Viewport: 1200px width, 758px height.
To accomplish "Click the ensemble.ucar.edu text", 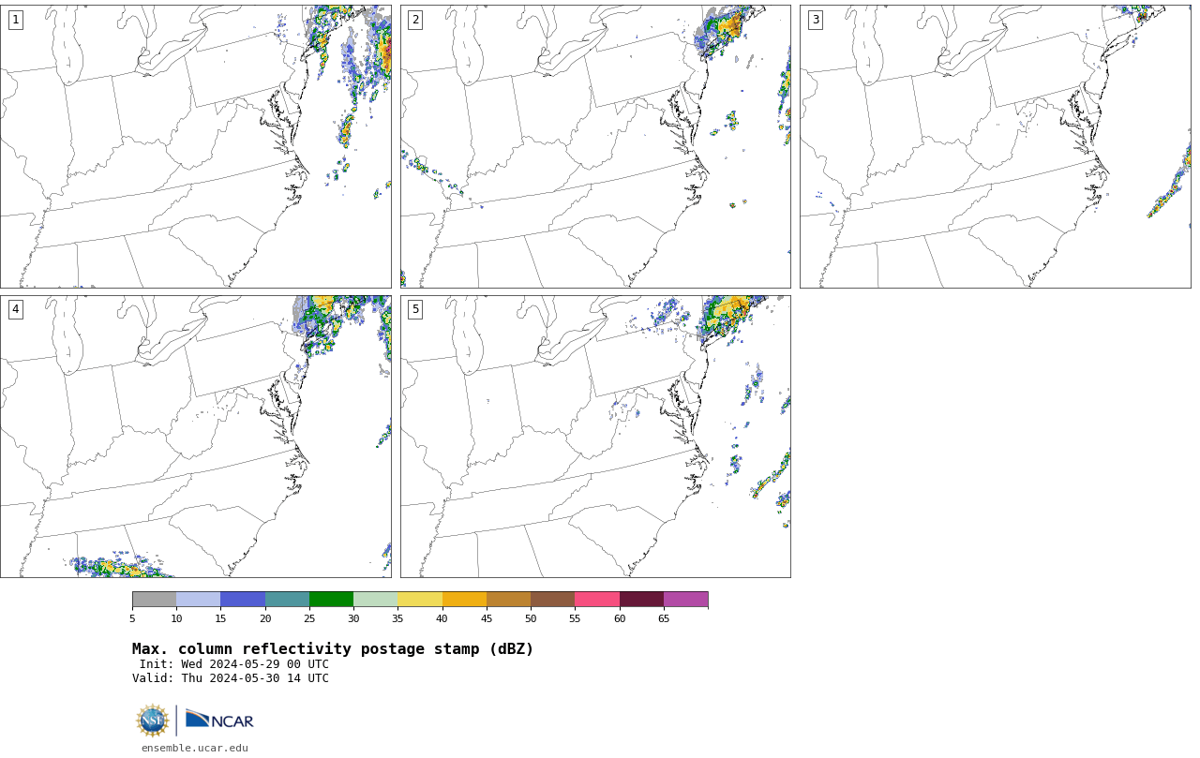I will tap(194, 748).
